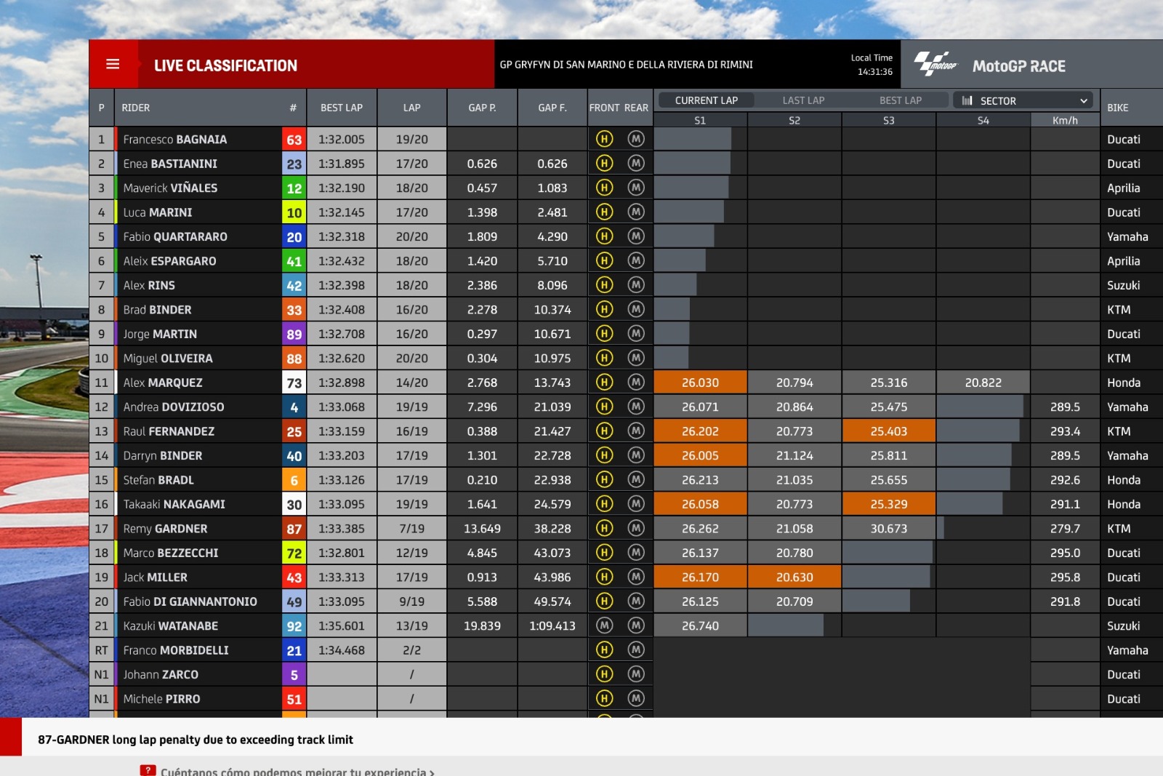Image resolution: width=1163 pixels, height=776 pixels.
Task: Sort by the GAP F. column header
Action: pyautogui.click(x=552, y=108)
